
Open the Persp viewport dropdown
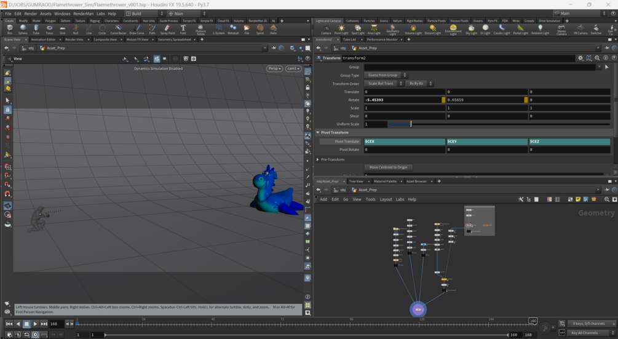275,68
